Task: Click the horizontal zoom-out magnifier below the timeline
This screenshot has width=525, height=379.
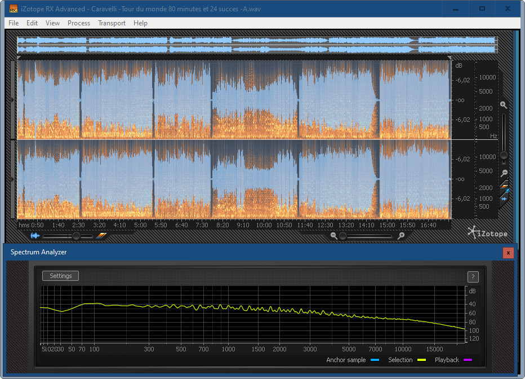Action: coord(334,236)
